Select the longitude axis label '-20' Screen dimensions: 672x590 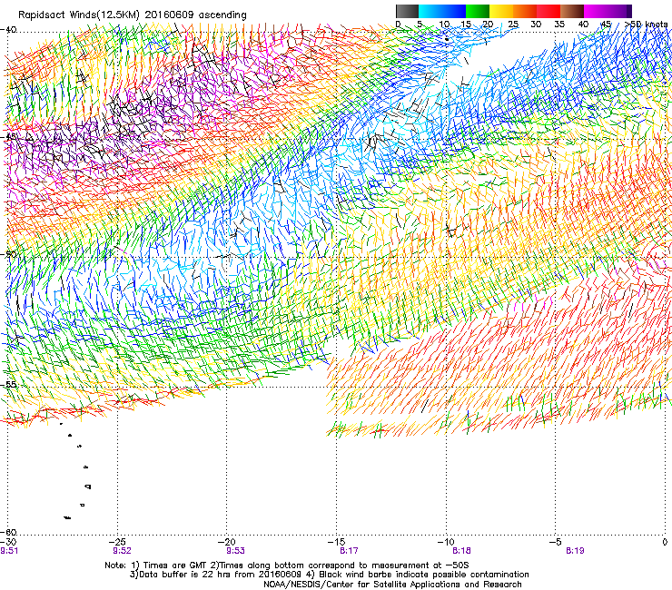point(227,543)
